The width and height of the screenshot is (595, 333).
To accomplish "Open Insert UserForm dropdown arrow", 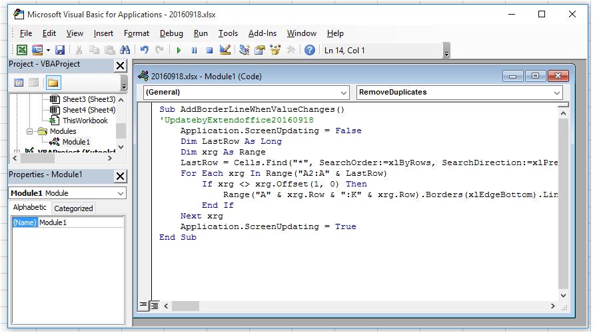I will [x=48, y=50].
